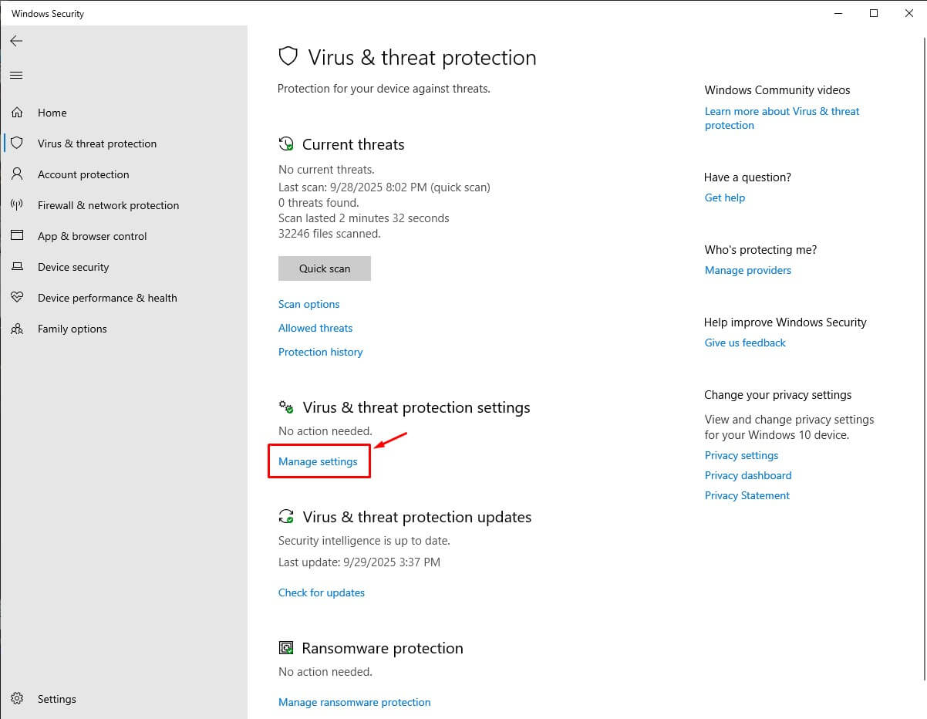View Protection history
Image resolution: width=927 pixels, height=719 pixels.
[x=320, y=352]
